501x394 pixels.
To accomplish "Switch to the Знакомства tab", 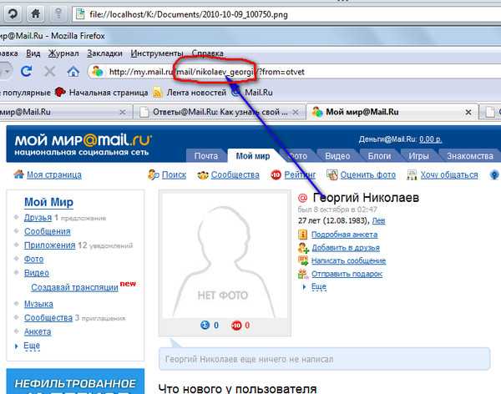I will (469, 156).
